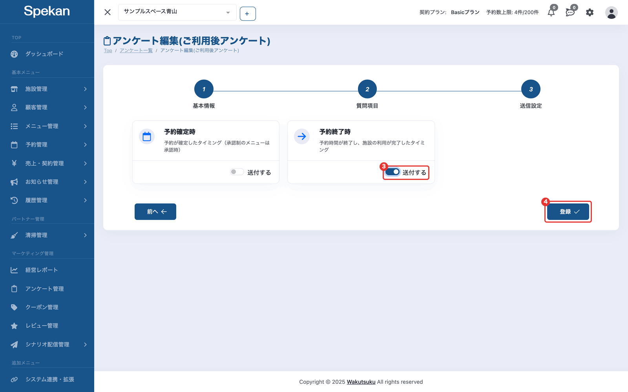Image resolution: width=628 pixels, height=392 pixels.
Task: Click the notification bell icon
Action: 551,13
